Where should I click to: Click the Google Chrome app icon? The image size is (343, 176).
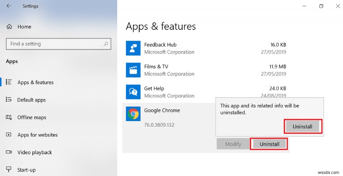133,114
